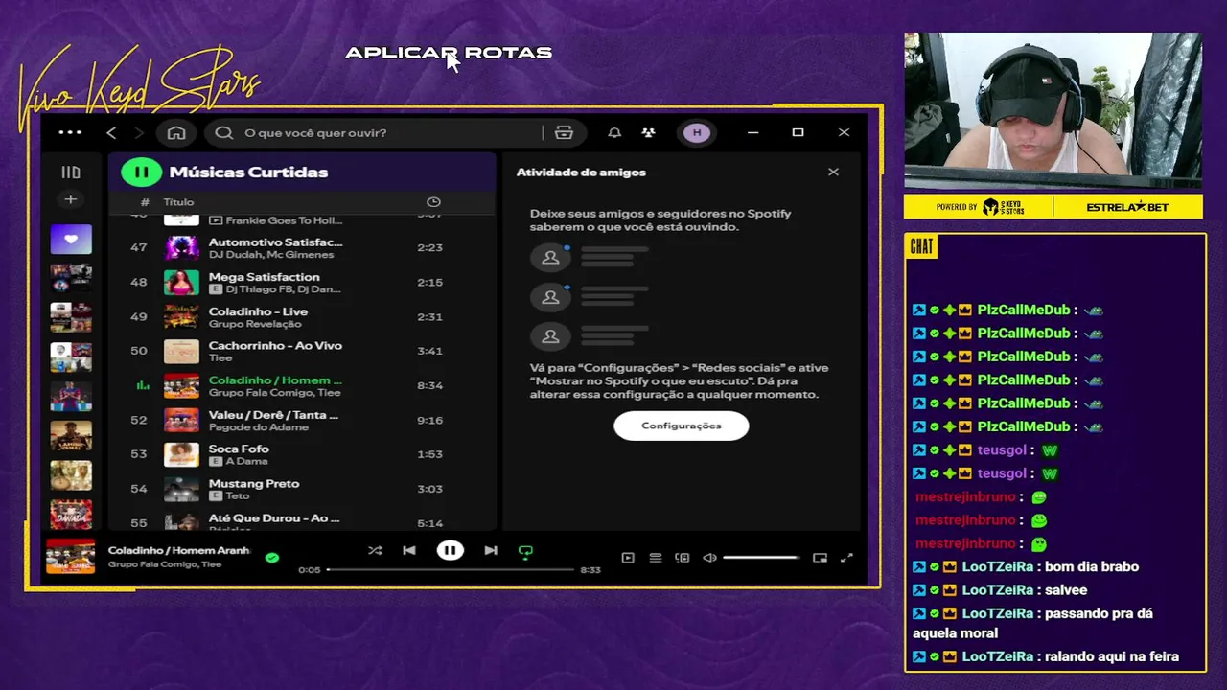
Task: Open "Grupo Fala Comigo, Tiee" in player bar
Action: 165,564
